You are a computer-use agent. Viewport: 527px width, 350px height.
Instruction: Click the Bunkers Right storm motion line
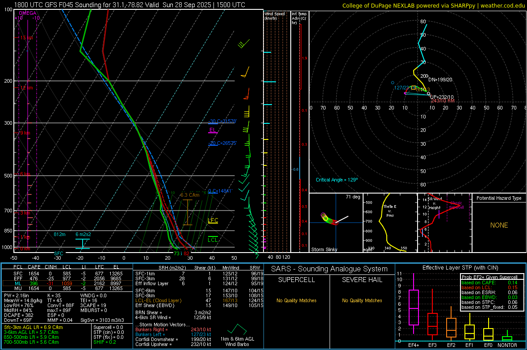(x=173, y=329)
